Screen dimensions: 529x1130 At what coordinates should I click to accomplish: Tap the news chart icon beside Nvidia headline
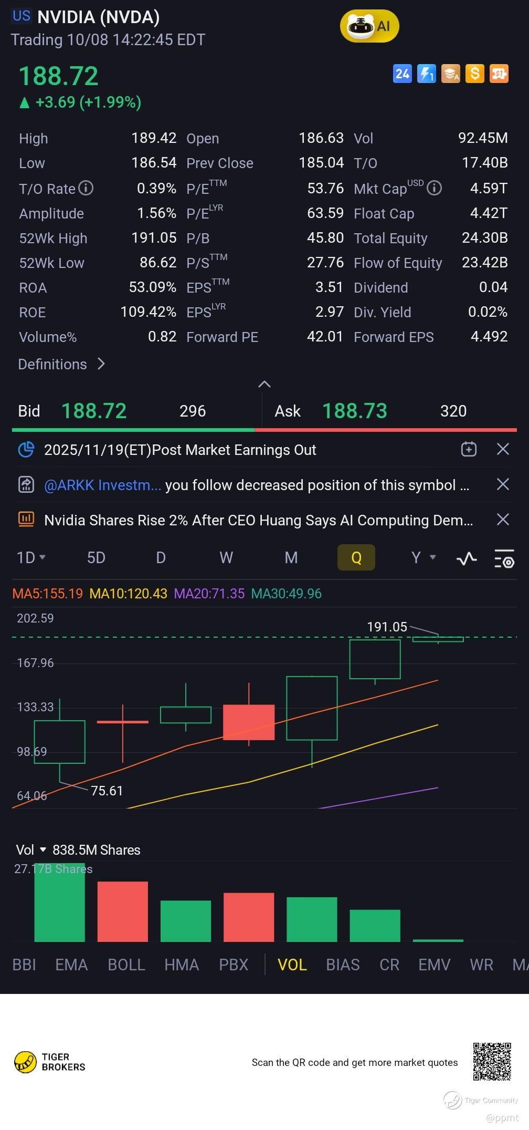click(26, 520)
